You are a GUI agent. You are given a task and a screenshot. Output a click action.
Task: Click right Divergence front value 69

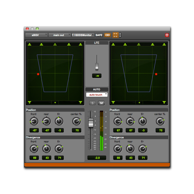point(118,158)
